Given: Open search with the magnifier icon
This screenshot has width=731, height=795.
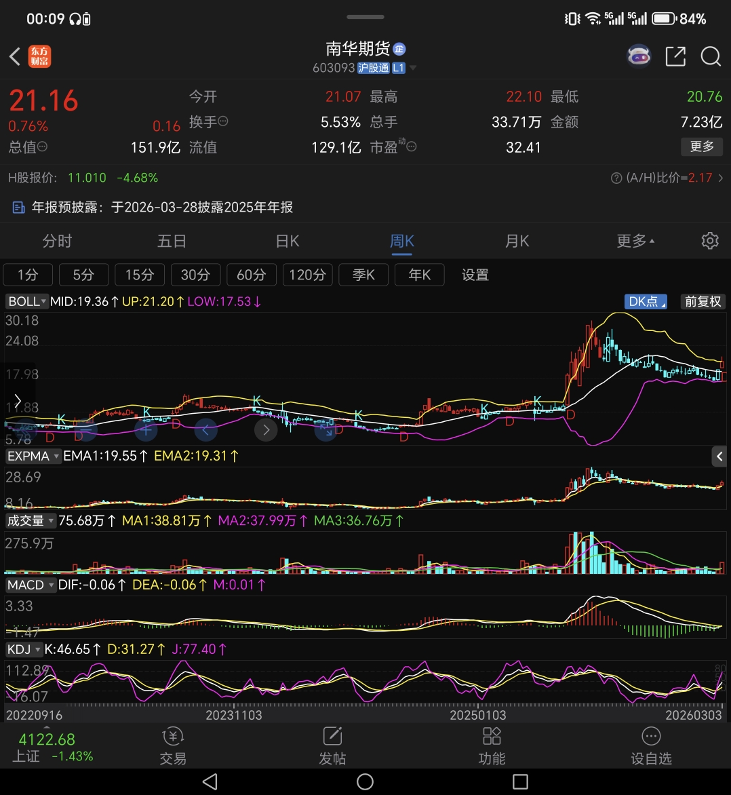Looking at the screenshot, I should click(x=711, y=56).
